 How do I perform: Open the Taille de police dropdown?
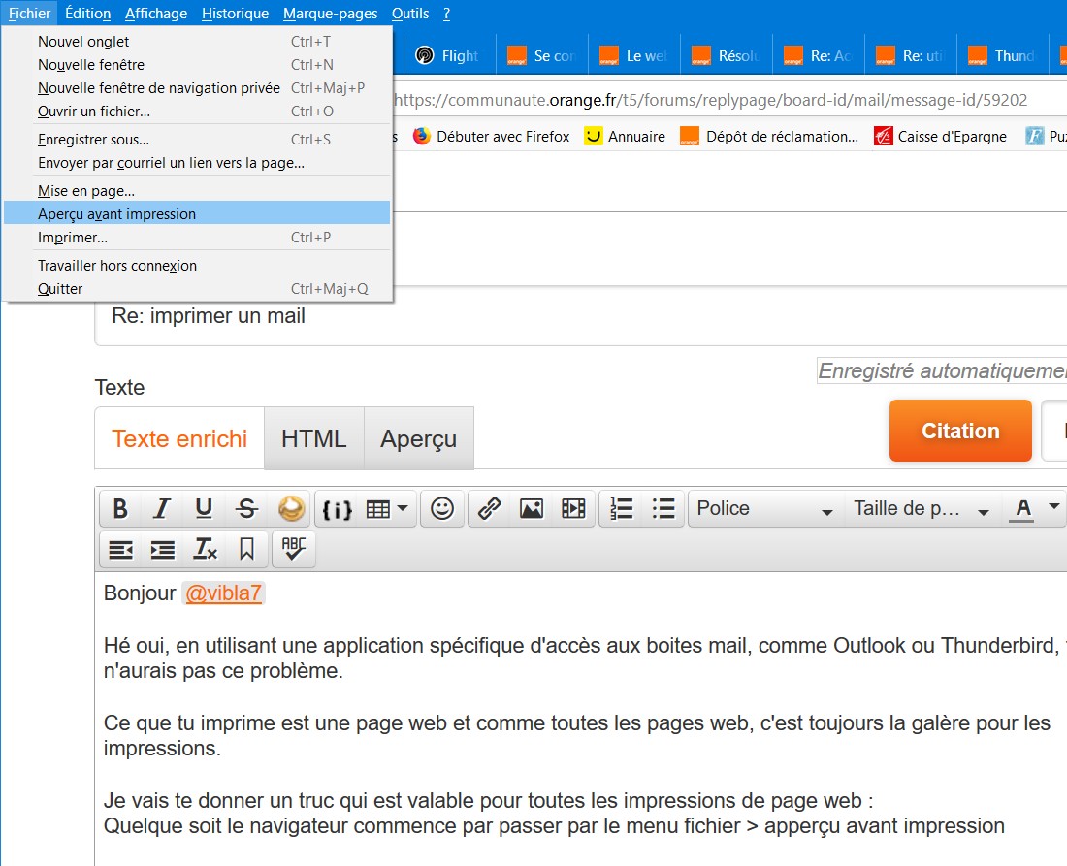[922, 509]
